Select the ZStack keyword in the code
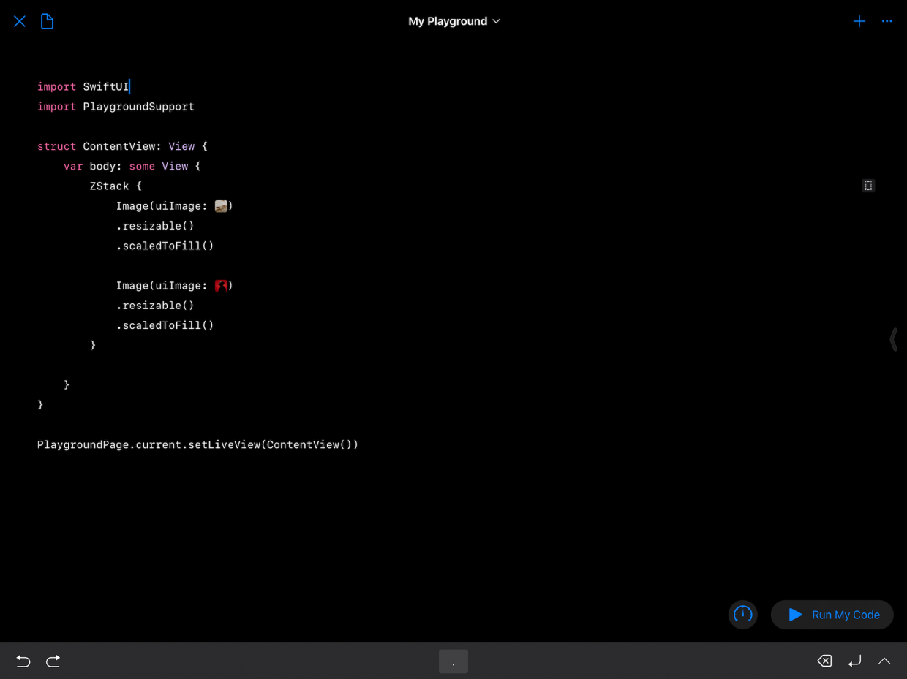The image size is (907, 679). [x=109, y=186]
